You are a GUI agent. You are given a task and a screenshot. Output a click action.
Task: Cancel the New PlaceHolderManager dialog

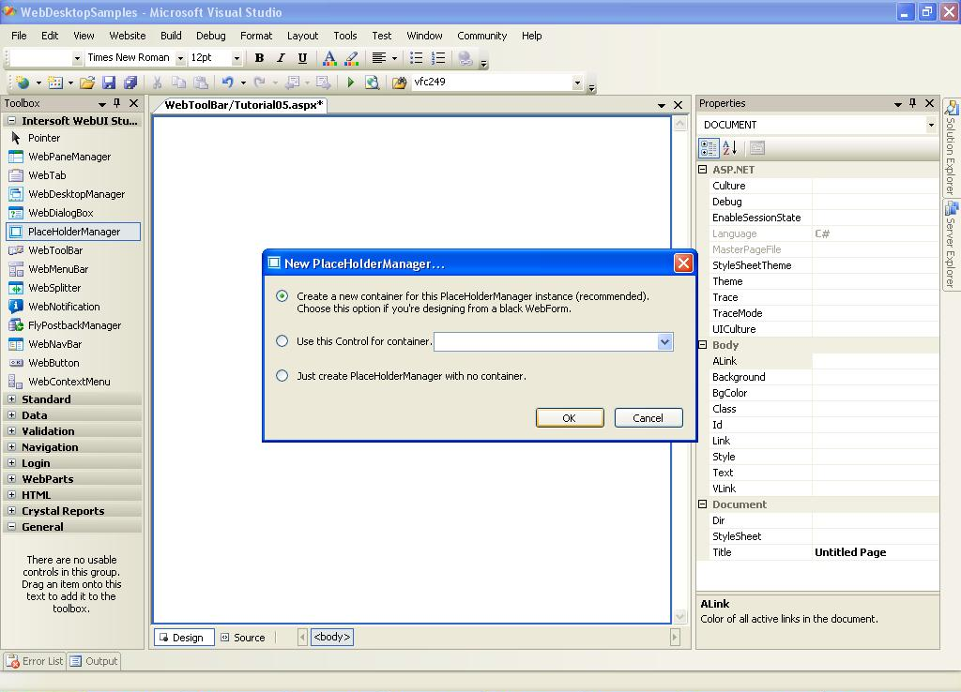(x=648, y=418)
